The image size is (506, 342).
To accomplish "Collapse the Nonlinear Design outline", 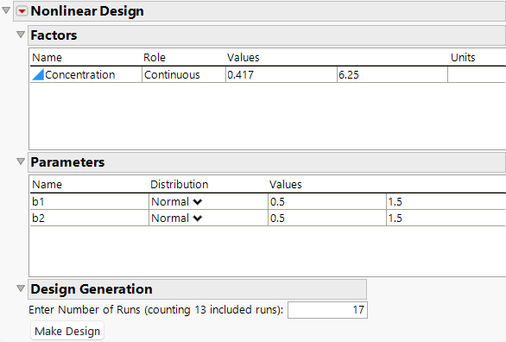I will [x=6, y=10].
